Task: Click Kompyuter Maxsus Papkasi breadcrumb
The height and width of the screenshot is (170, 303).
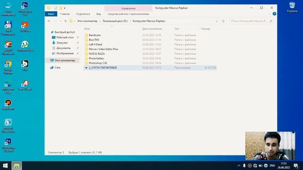Action: (149, 21)
